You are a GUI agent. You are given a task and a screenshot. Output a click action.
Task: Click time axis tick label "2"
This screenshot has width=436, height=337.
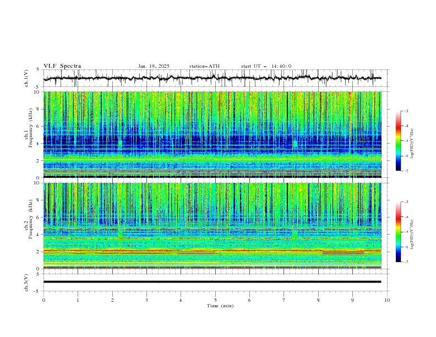pos(112,300)
